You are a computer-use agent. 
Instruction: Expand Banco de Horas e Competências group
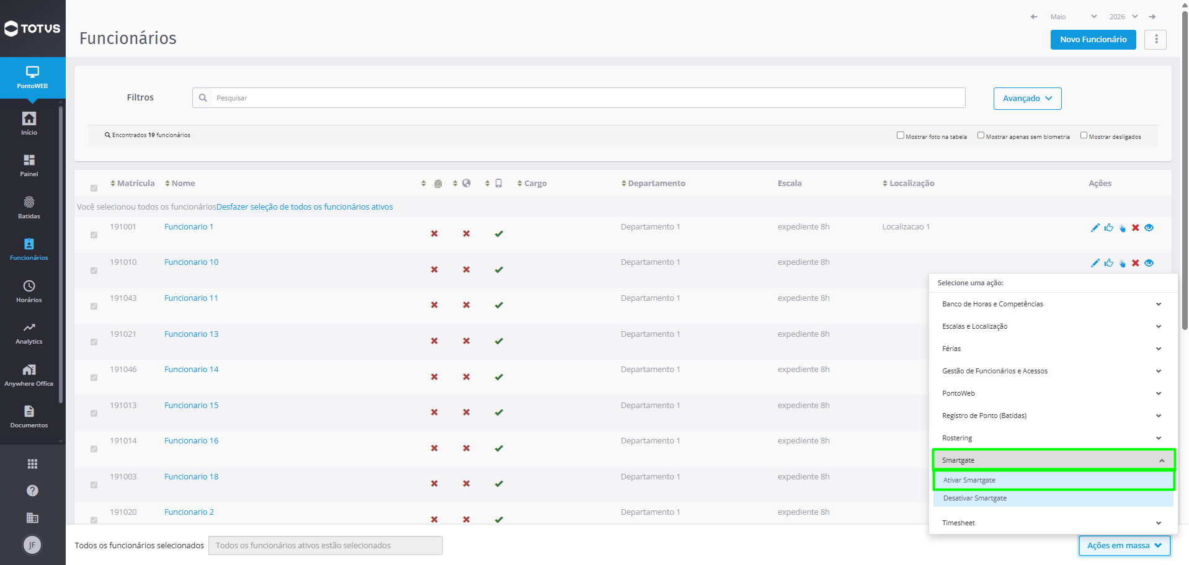pyautogui.click(x=1053, y=304)
